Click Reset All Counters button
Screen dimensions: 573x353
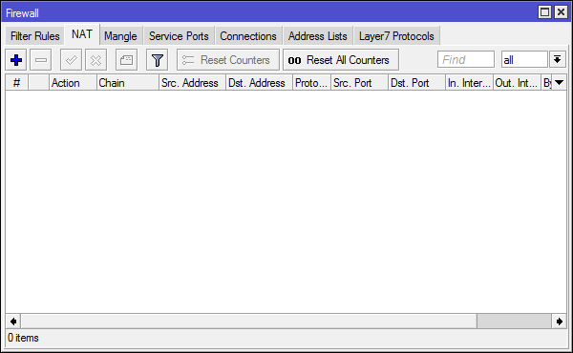341,60
